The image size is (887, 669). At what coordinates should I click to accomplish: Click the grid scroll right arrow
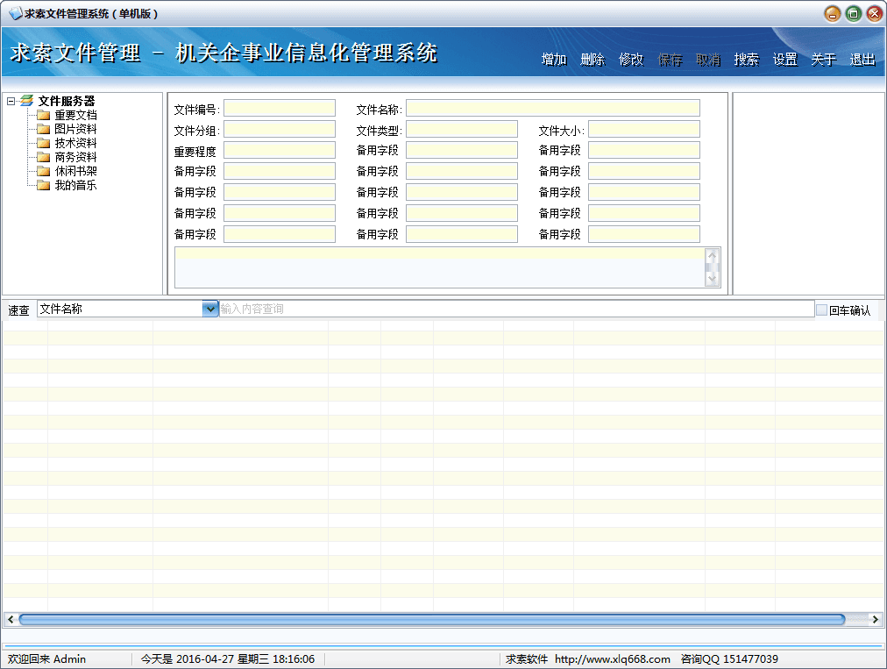(x=874, y=619)
